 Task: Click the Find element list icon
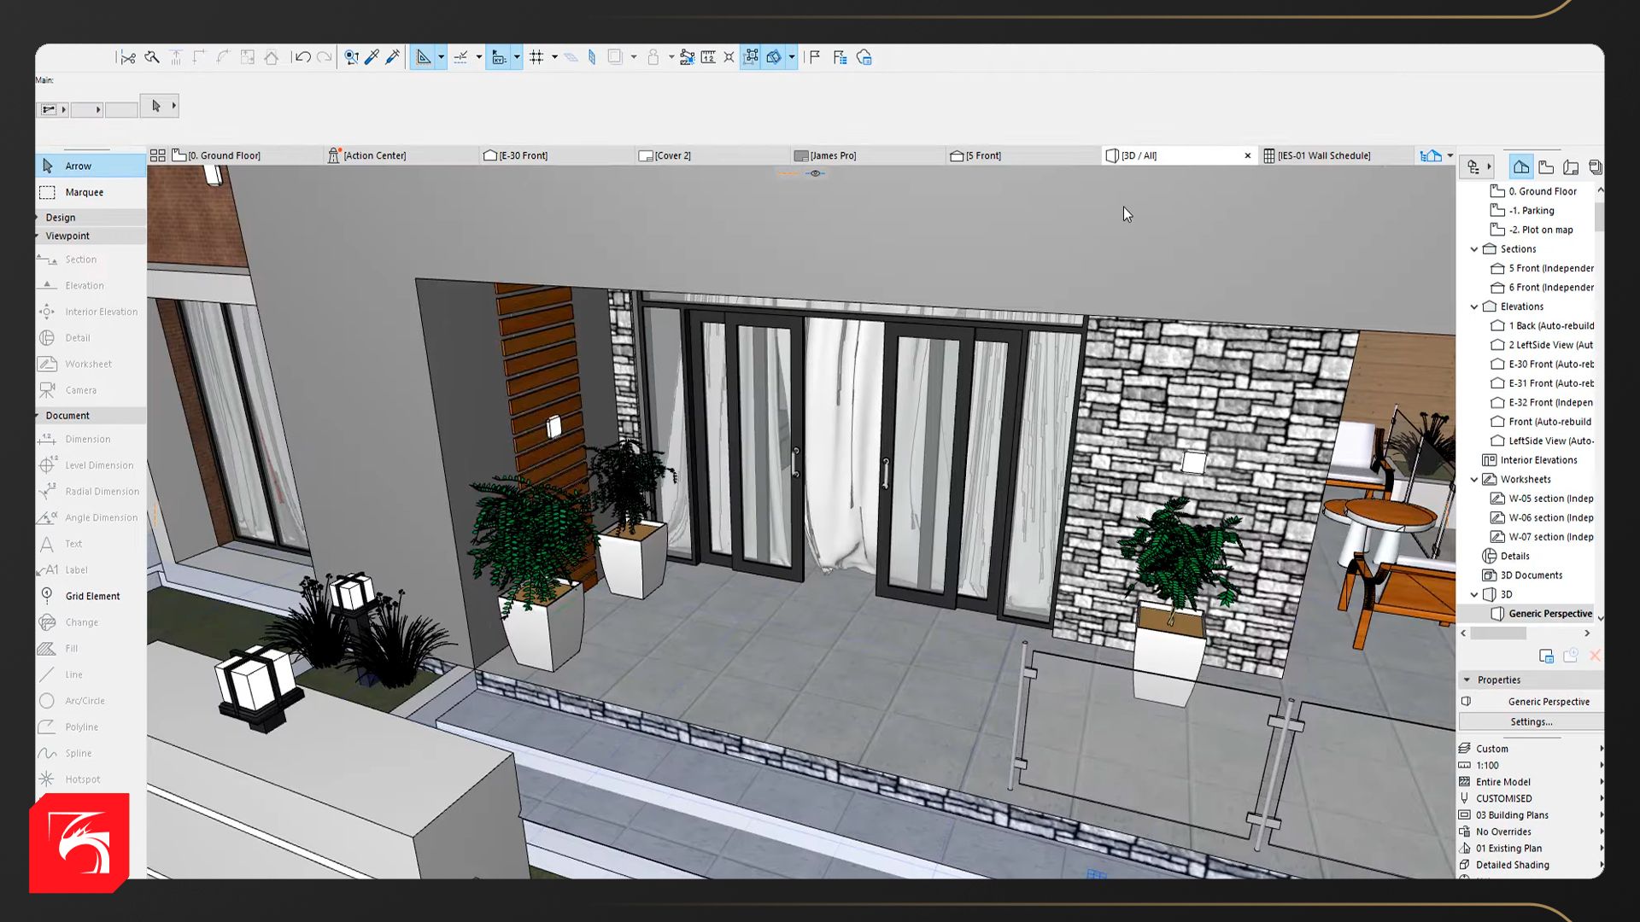coord(840,57)
